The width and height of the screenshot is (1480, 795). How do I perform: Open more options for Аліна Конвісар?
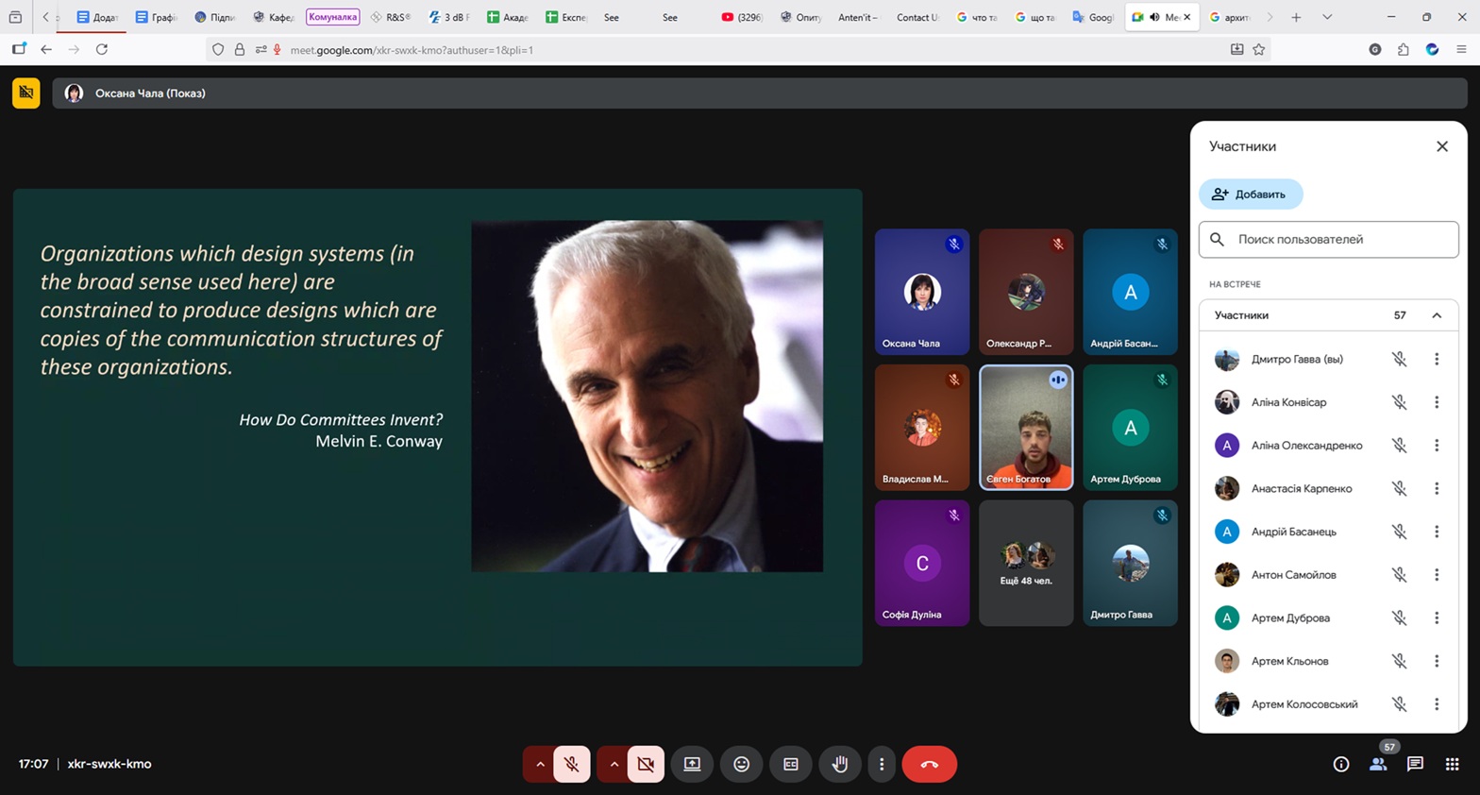point(1436,402)
